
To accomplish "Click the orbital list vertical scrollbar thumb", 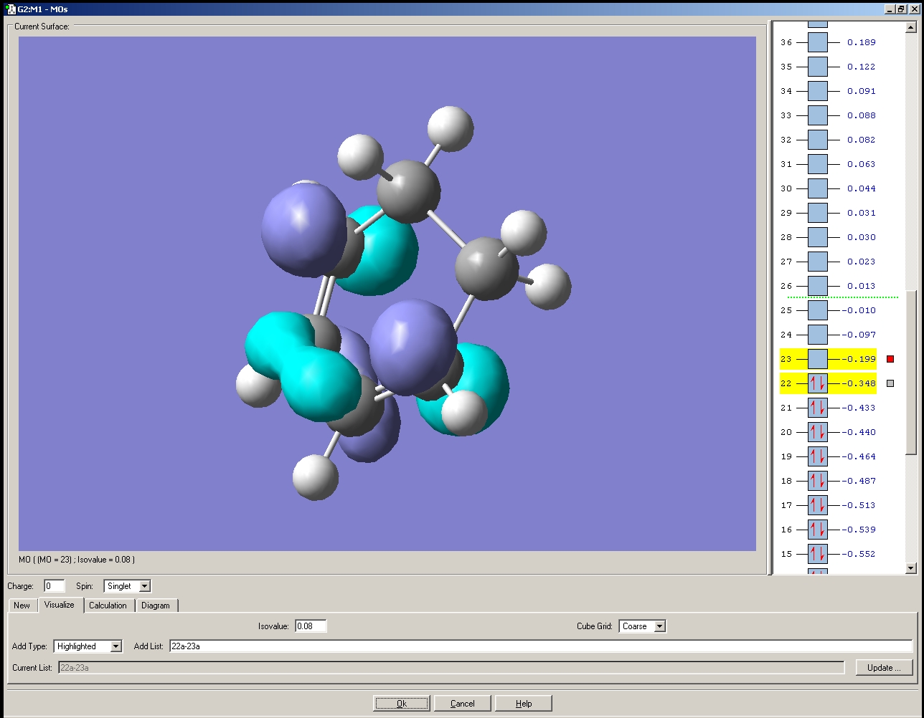I will (x=911, y=373).
